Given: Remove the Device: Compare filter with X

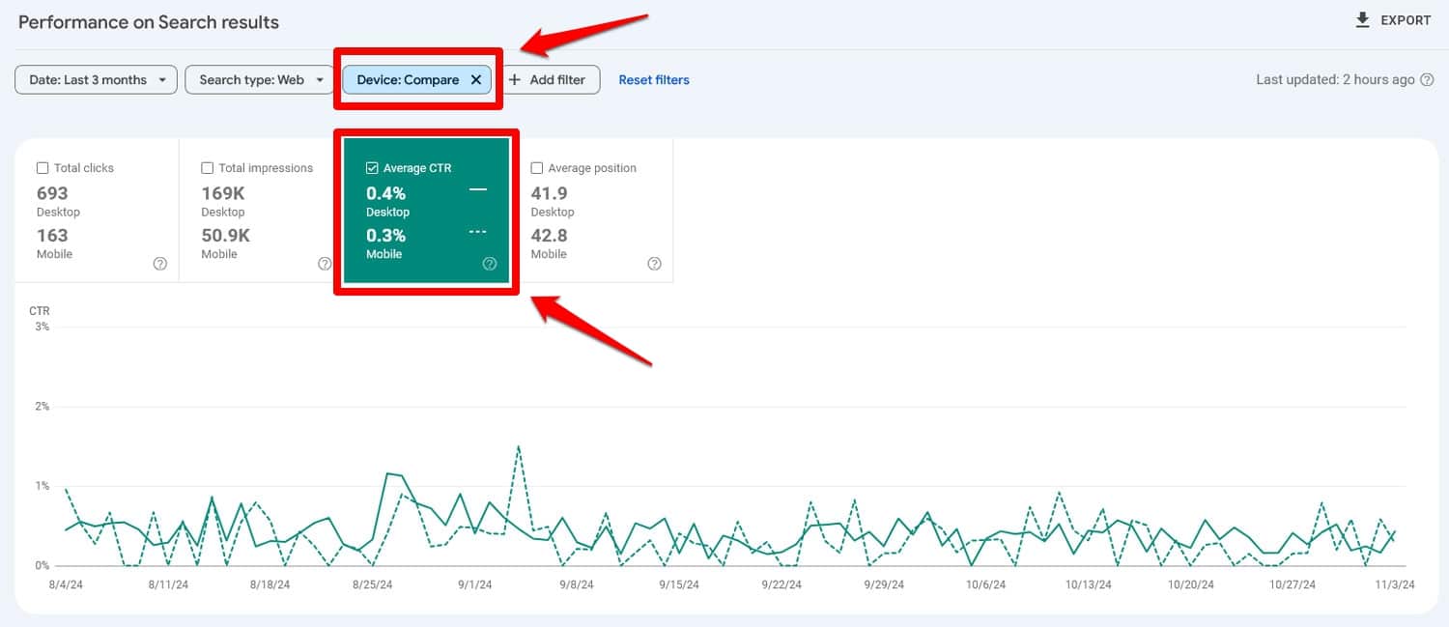Looking at the screenshot, I should pos(476,80).
